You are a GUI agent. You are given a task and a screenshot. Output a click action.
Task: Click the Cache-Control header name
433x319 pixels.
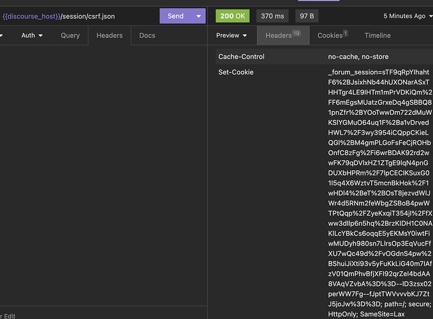(x=241, y=57)
